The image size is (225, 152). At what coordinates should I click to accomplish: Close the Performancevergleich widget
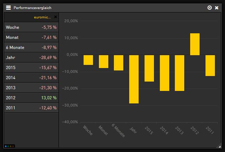click(217, 8)
